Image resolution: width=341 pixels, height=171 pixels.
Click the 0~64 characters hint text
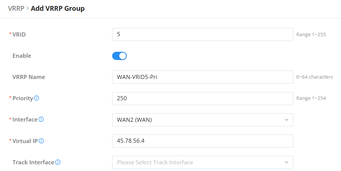pos(314,77)
